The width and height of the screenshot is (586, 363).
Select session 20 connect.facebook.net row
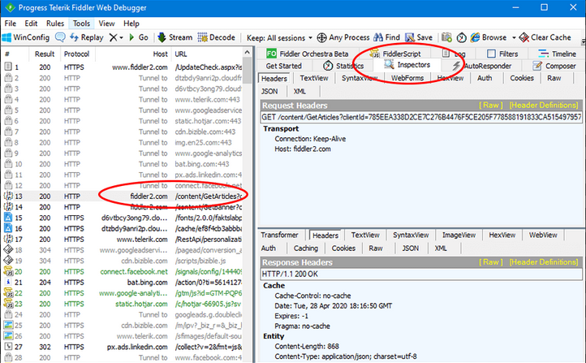click(x=123, y=272)
